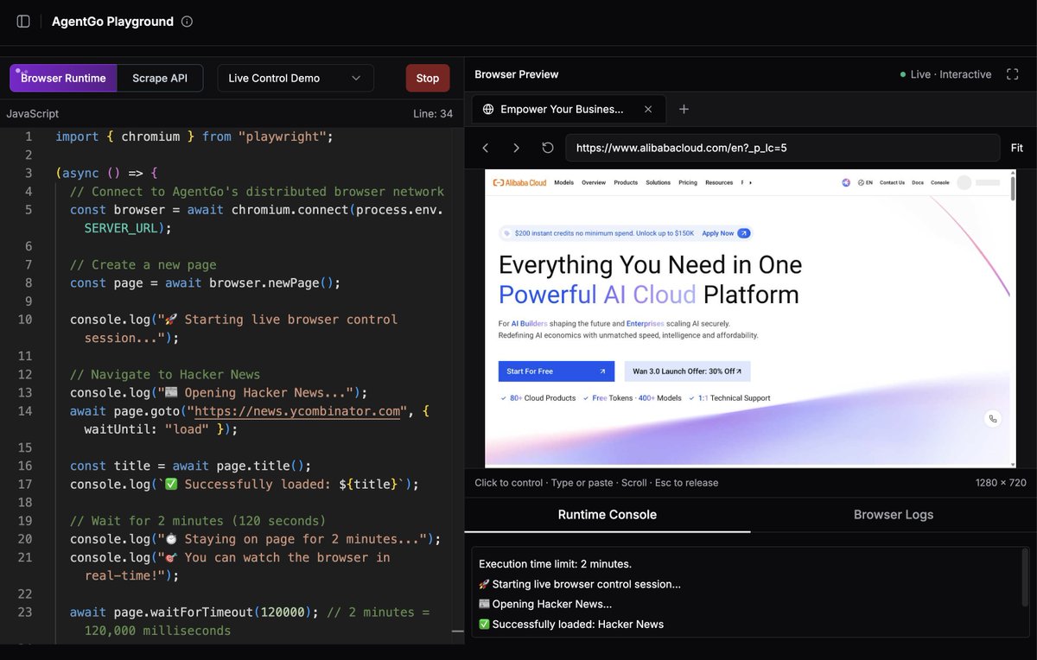Reload the browser preview page

[x=548, y=148]
